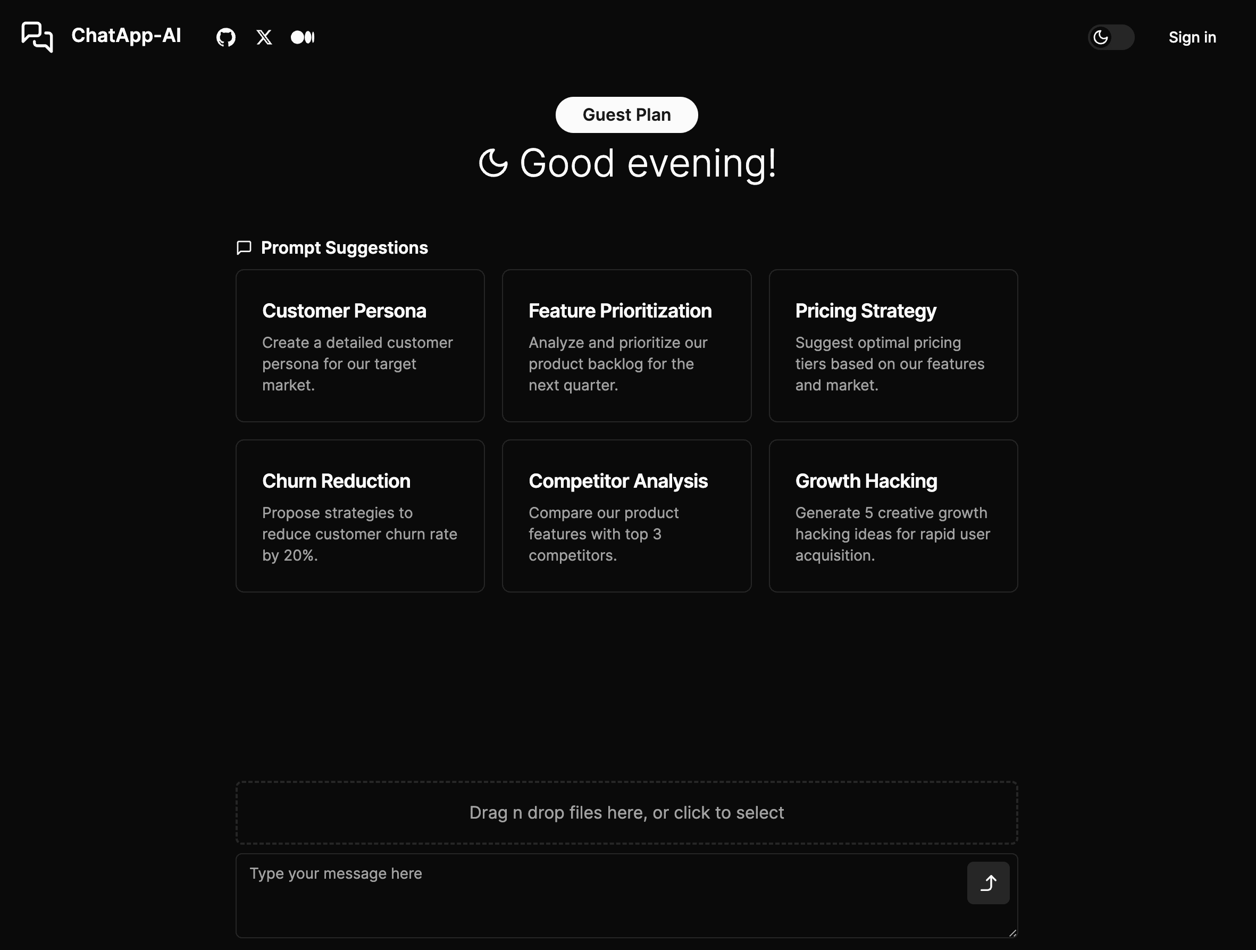This screenshot has width=1256, height=950.
Task: Select the Feature Prioritization suggestion card
Action: click(x=626, y=346)
